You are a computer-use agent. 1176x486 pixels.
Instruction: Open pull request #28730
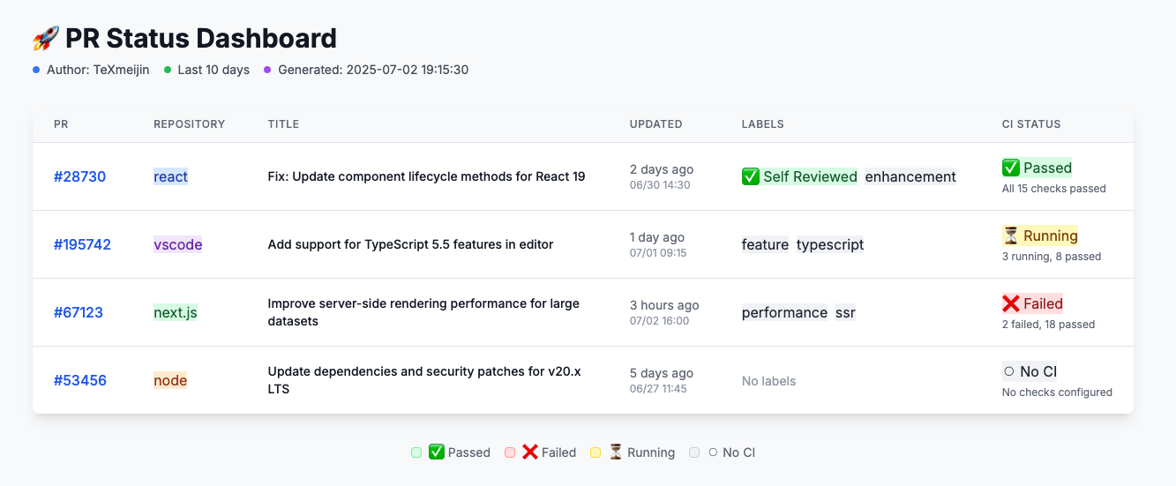pos(79,176)
